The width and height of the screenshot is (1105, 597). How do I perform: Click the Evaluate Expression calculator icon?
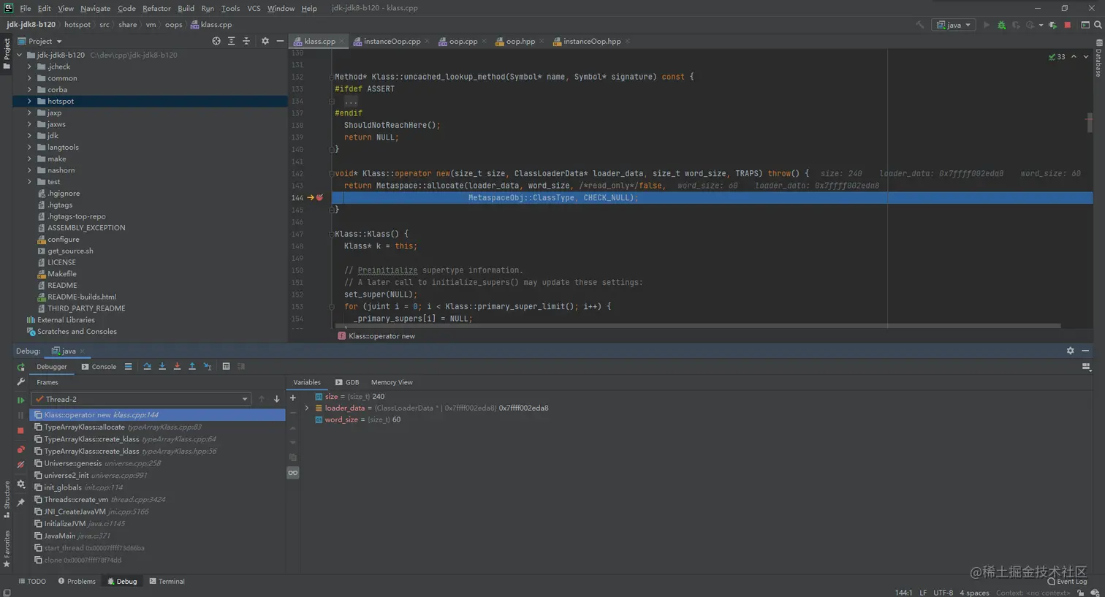tap(226, 367)
